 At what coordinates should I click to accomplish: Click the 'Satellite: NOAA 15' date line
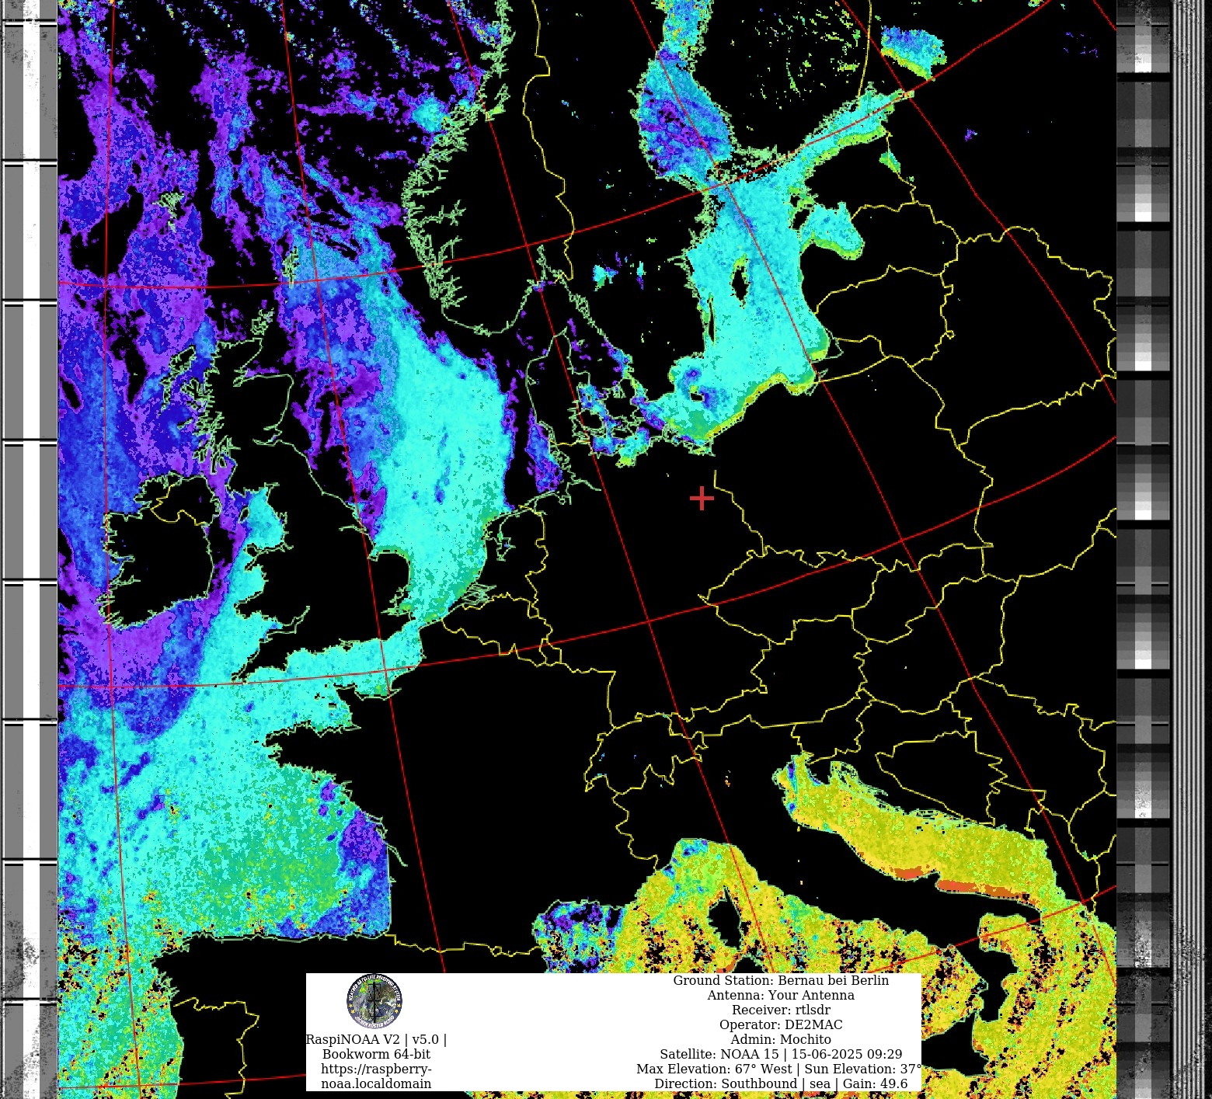click(x=781, y=1054)
